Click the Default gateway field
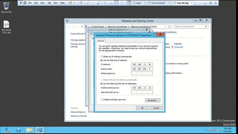 (142, 73)
